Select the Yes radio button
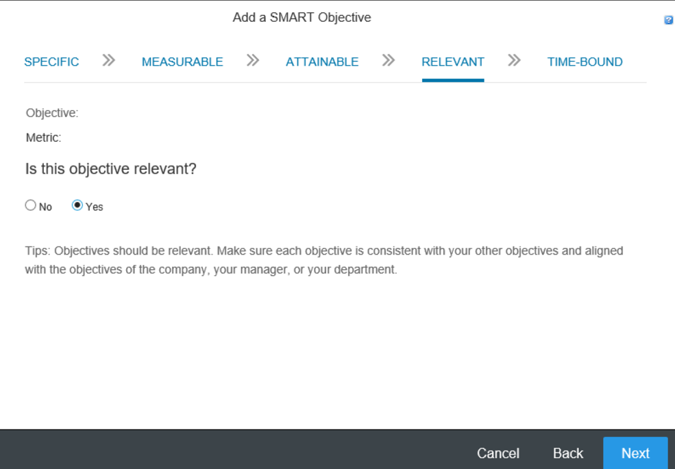 click(x=77, y=205)
